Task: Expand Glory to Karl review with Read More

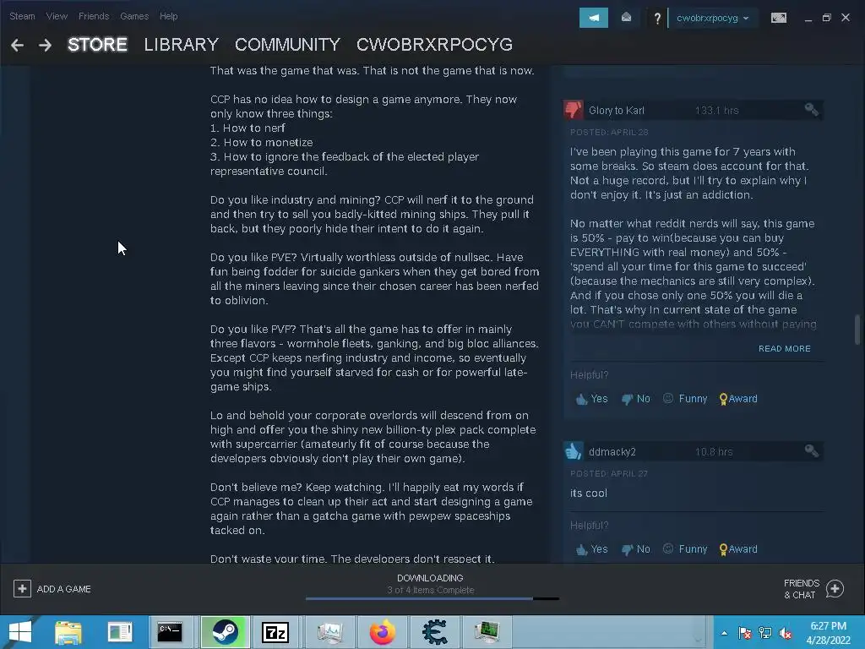Action: [x=785, y=349]
